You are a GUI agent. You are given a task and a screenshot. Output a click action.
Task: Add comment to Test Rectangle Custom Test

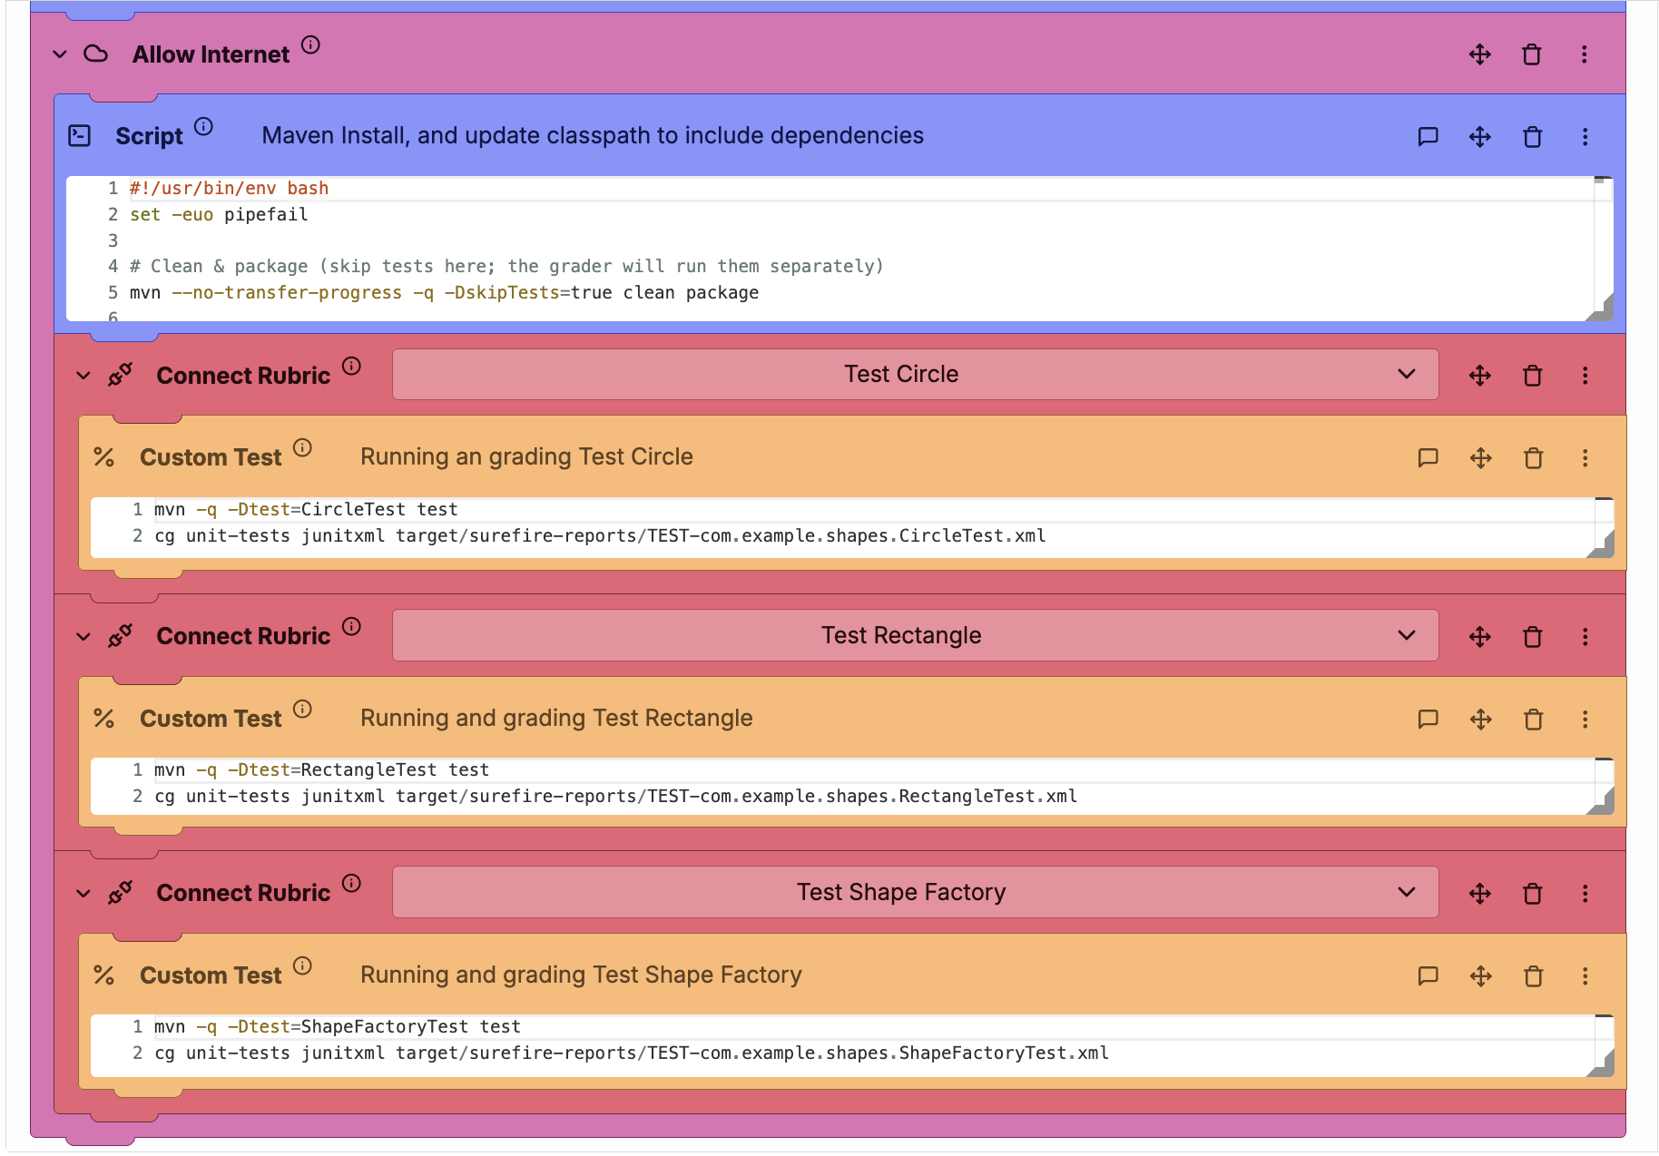[x=1428, y=720]
